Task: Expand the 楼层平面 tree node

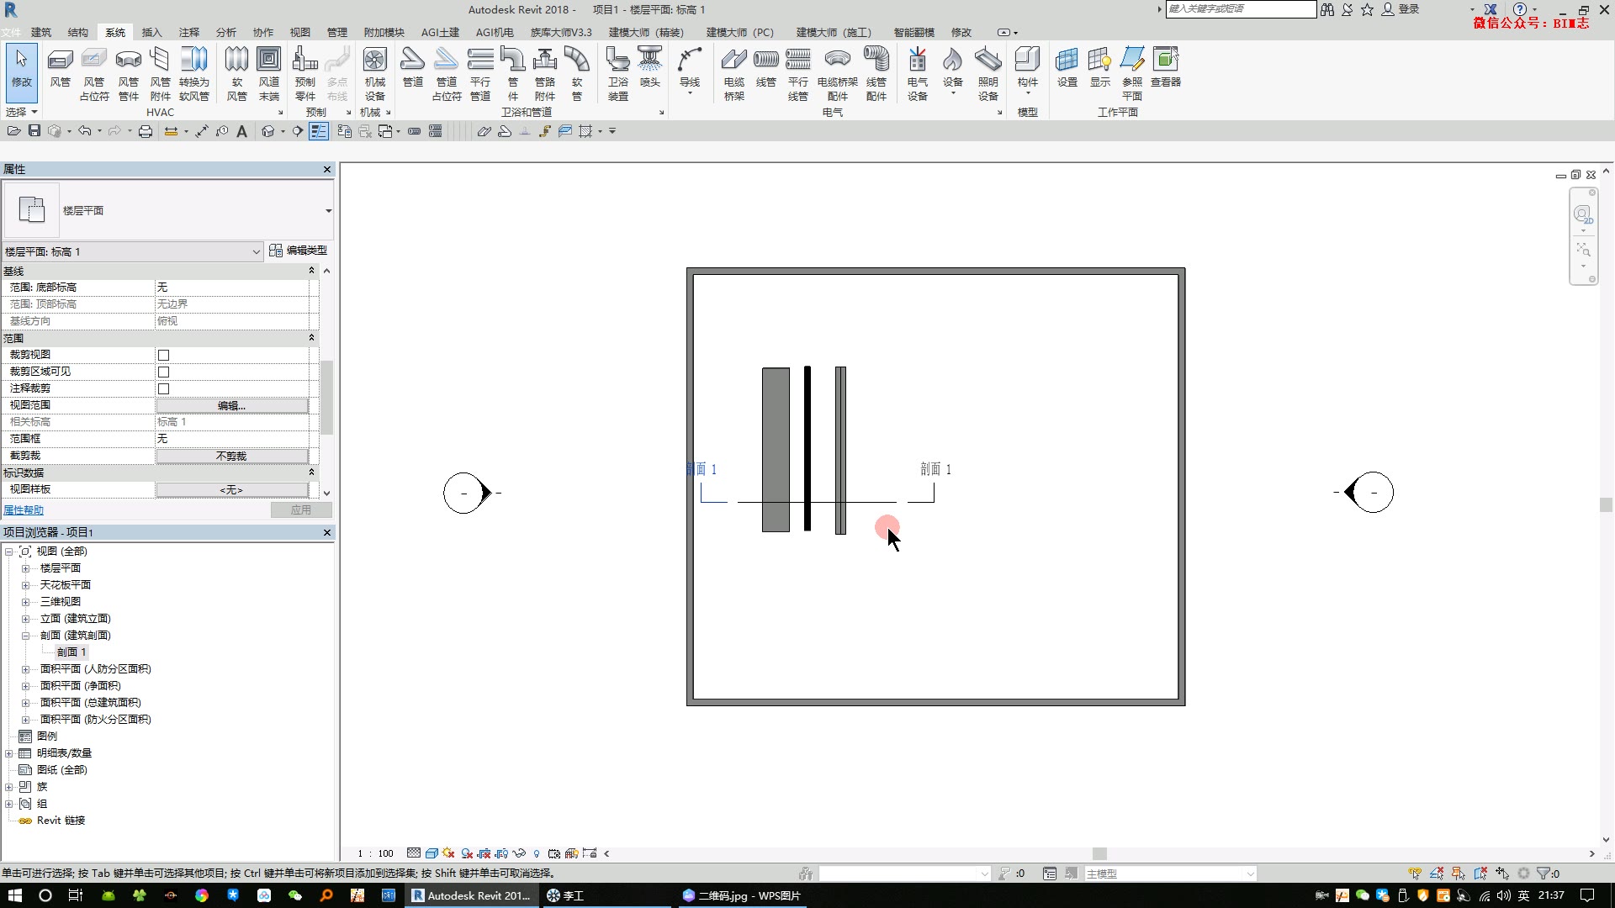Action: coord(26,568)
